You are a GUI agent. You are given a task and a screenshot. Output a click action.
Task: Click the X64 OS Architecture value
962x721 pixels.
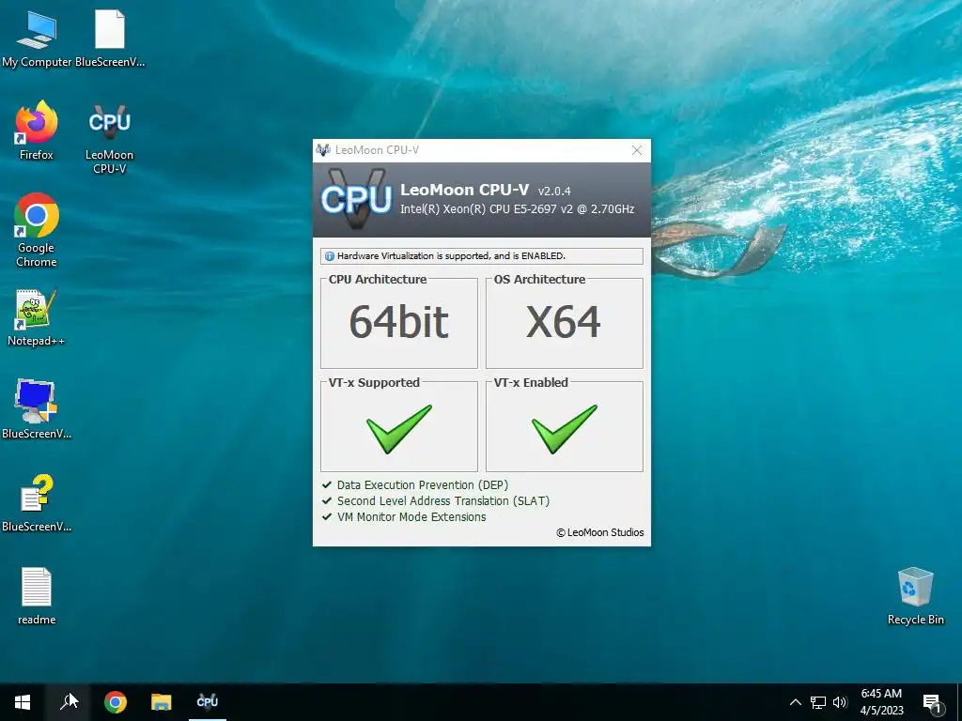tap(564, 323)
